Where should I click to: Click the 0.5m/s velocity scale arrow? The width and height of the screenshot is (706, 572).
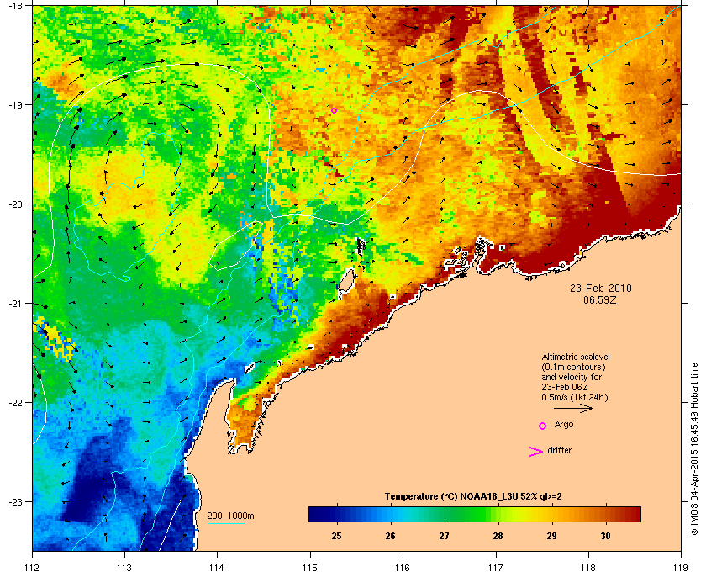coord(573,409)
